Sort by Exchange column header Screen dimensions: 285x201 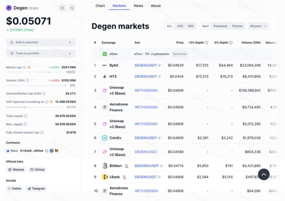109,43
